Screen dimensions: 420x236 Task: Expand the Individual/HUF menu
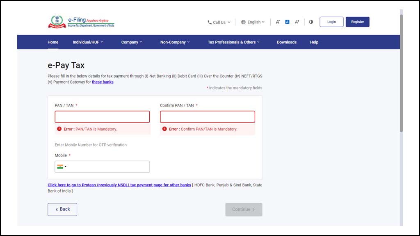[x=88, y=42]
